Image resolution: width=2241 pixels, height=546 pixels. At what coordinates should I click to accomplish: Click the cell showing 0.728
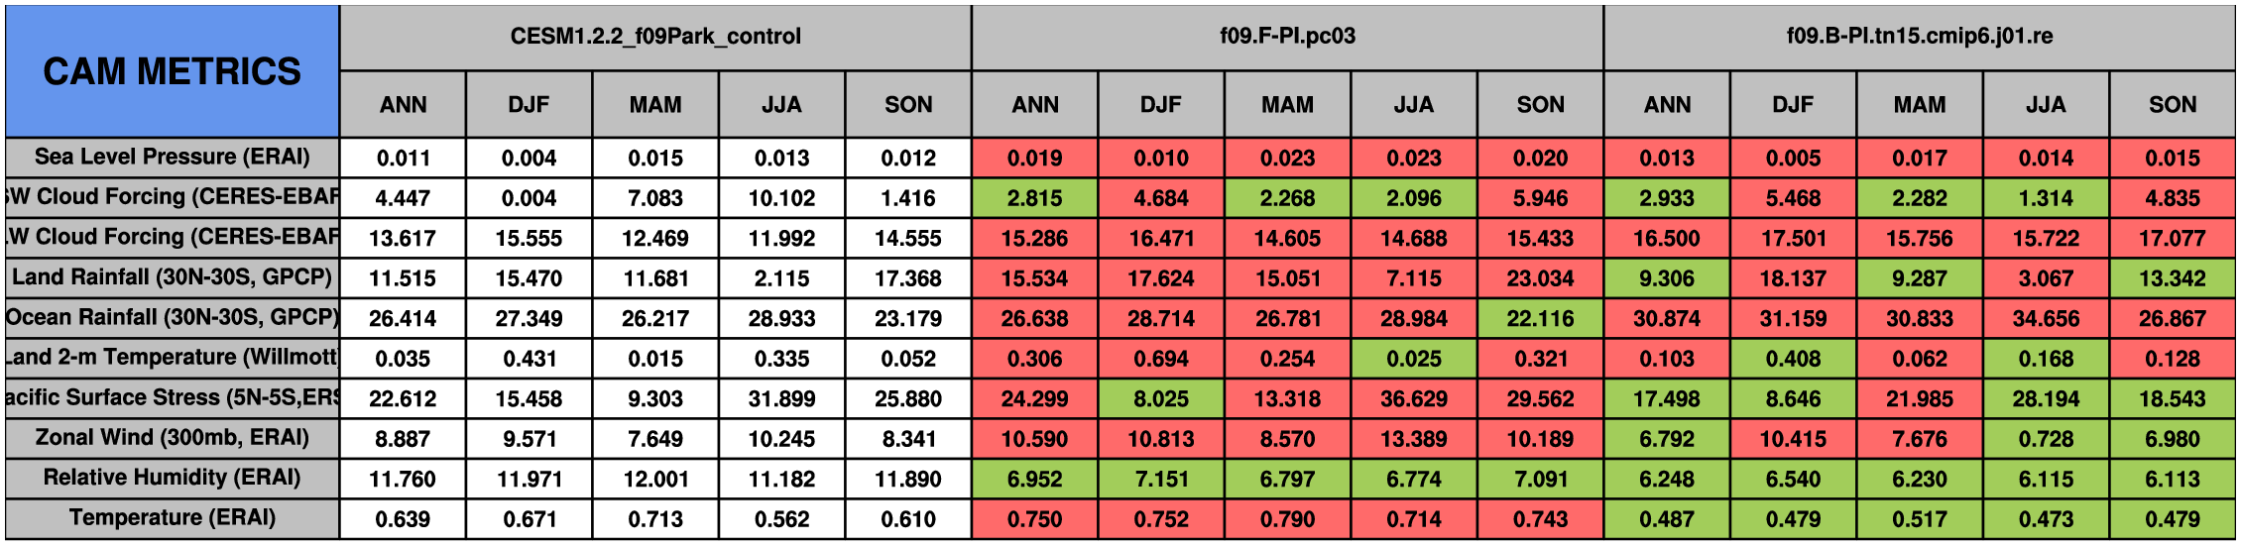[x=2046, y=438]
